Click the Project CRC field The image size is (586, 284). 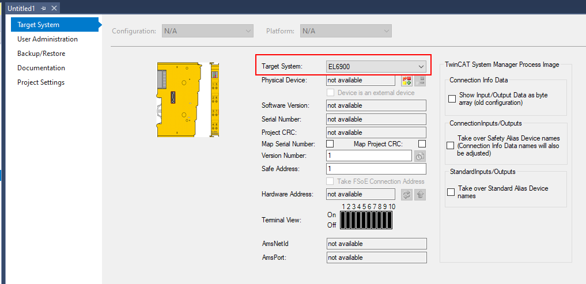coord(376,132)
